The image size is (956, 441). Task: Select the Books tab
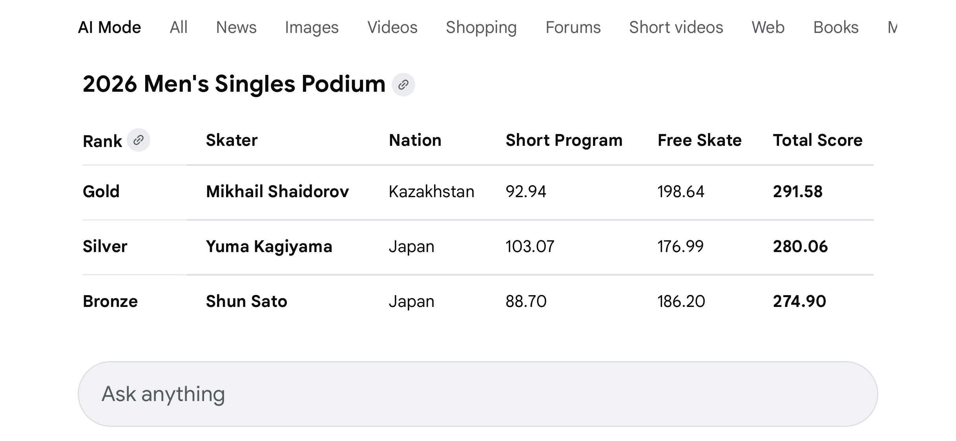(x=836, y=27)
